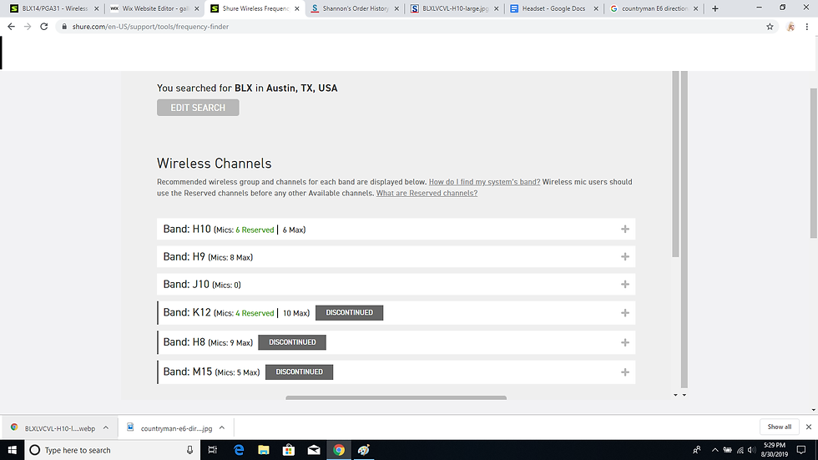Click Show all downloads button
This screenshot has width=818, height=460.
780,427
